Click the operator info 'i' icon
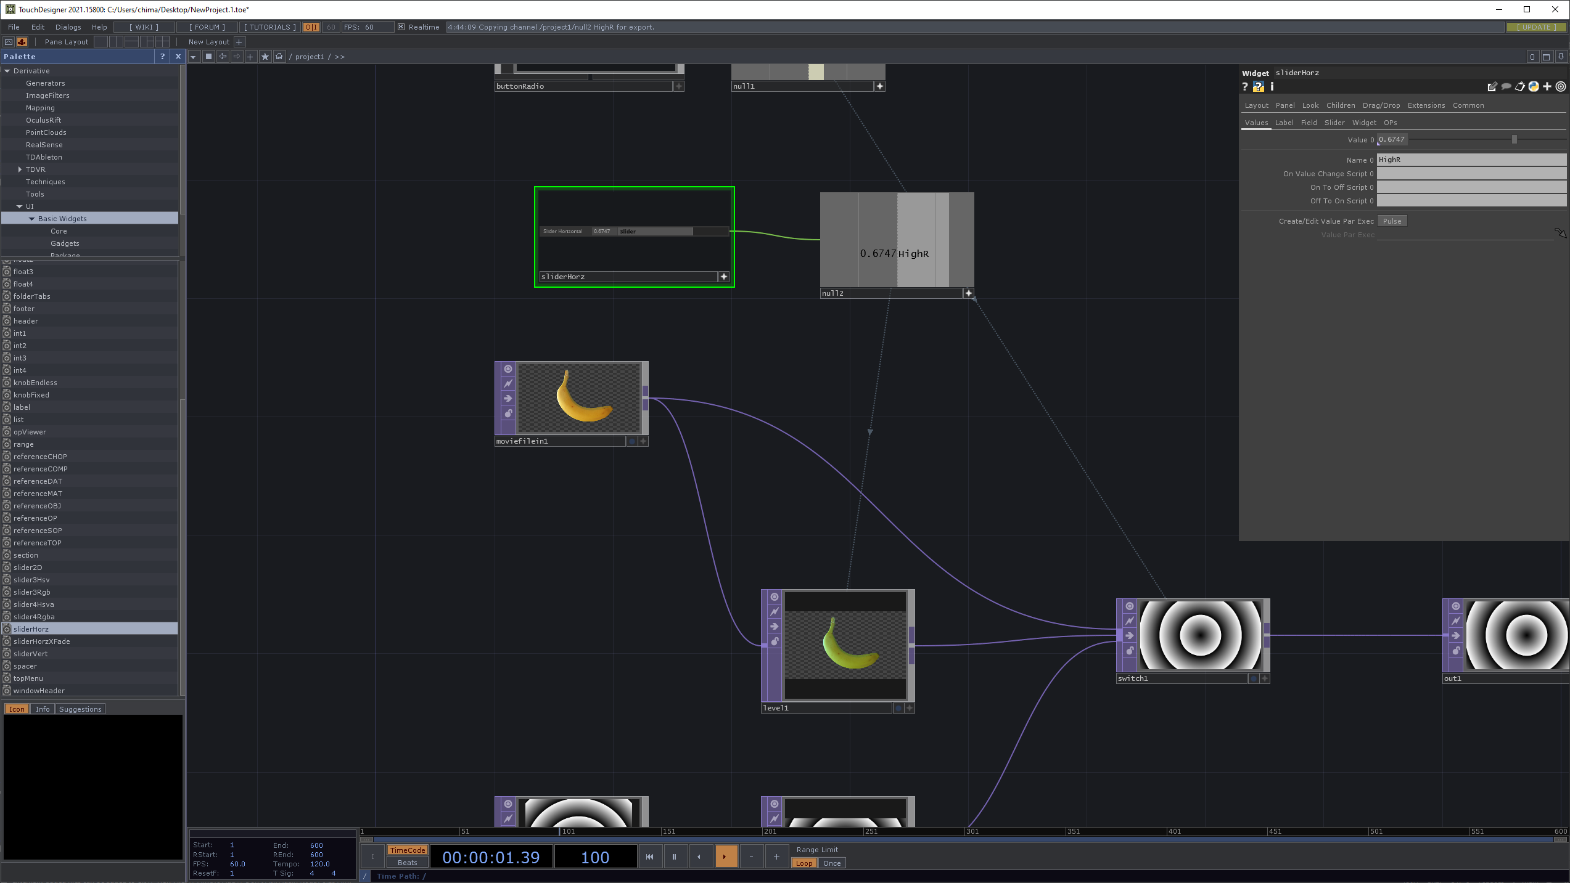Screen dimensions: 1570x883 (1272, 87)
